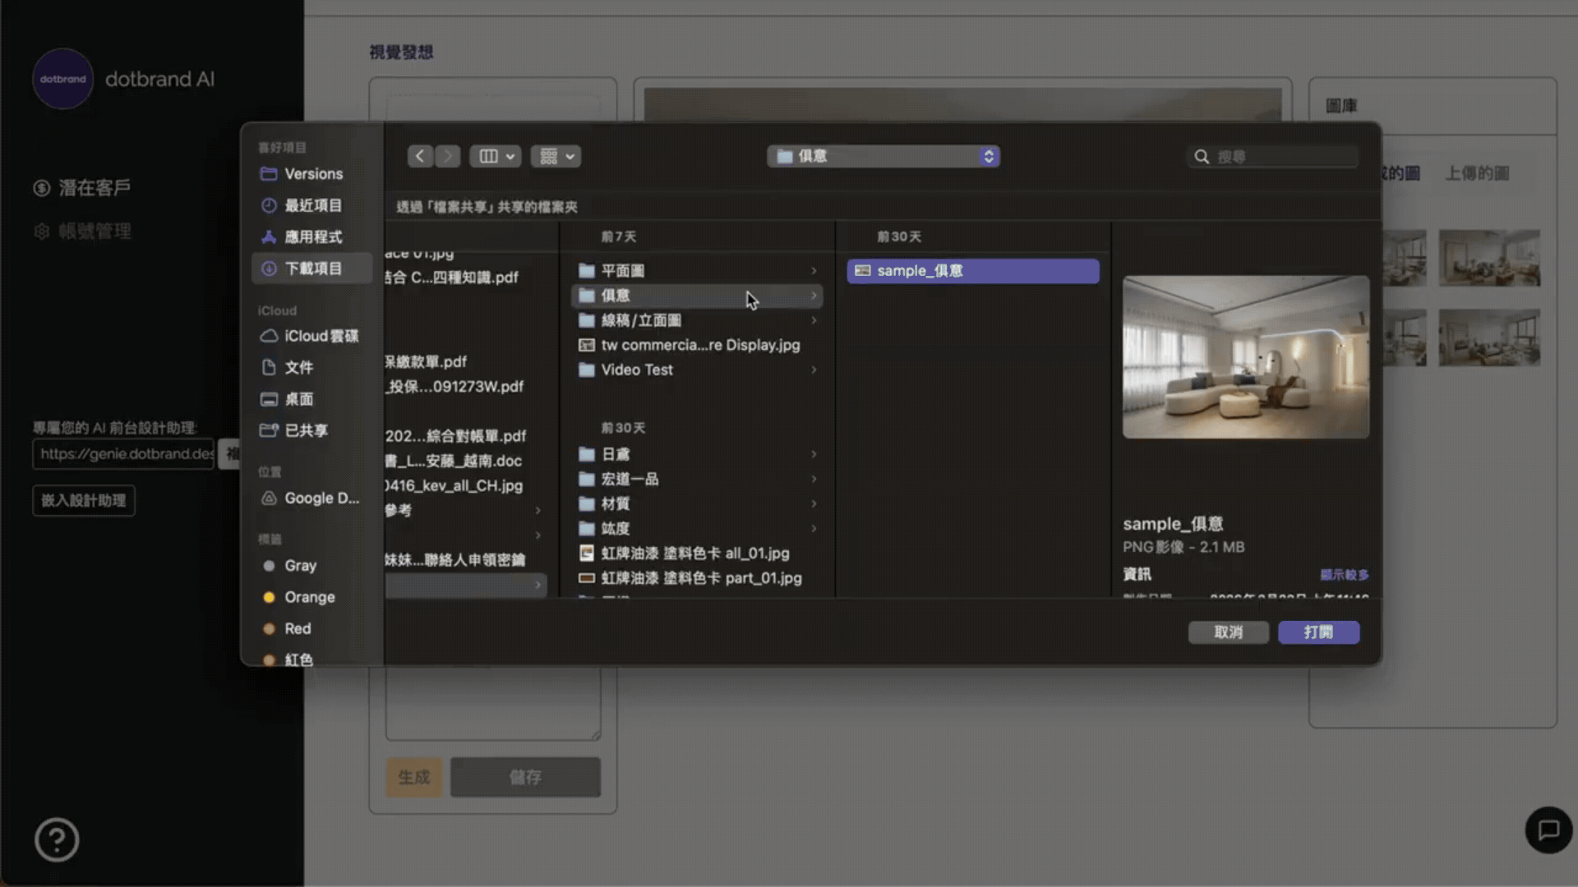Open 應用程式 in the sidebar
The image size is (1578, 887).
click(315, 237)
